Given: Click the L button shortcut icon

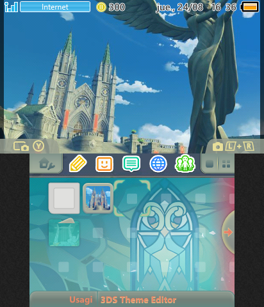Looking at the screenshot, I should (x=231, y=146).
